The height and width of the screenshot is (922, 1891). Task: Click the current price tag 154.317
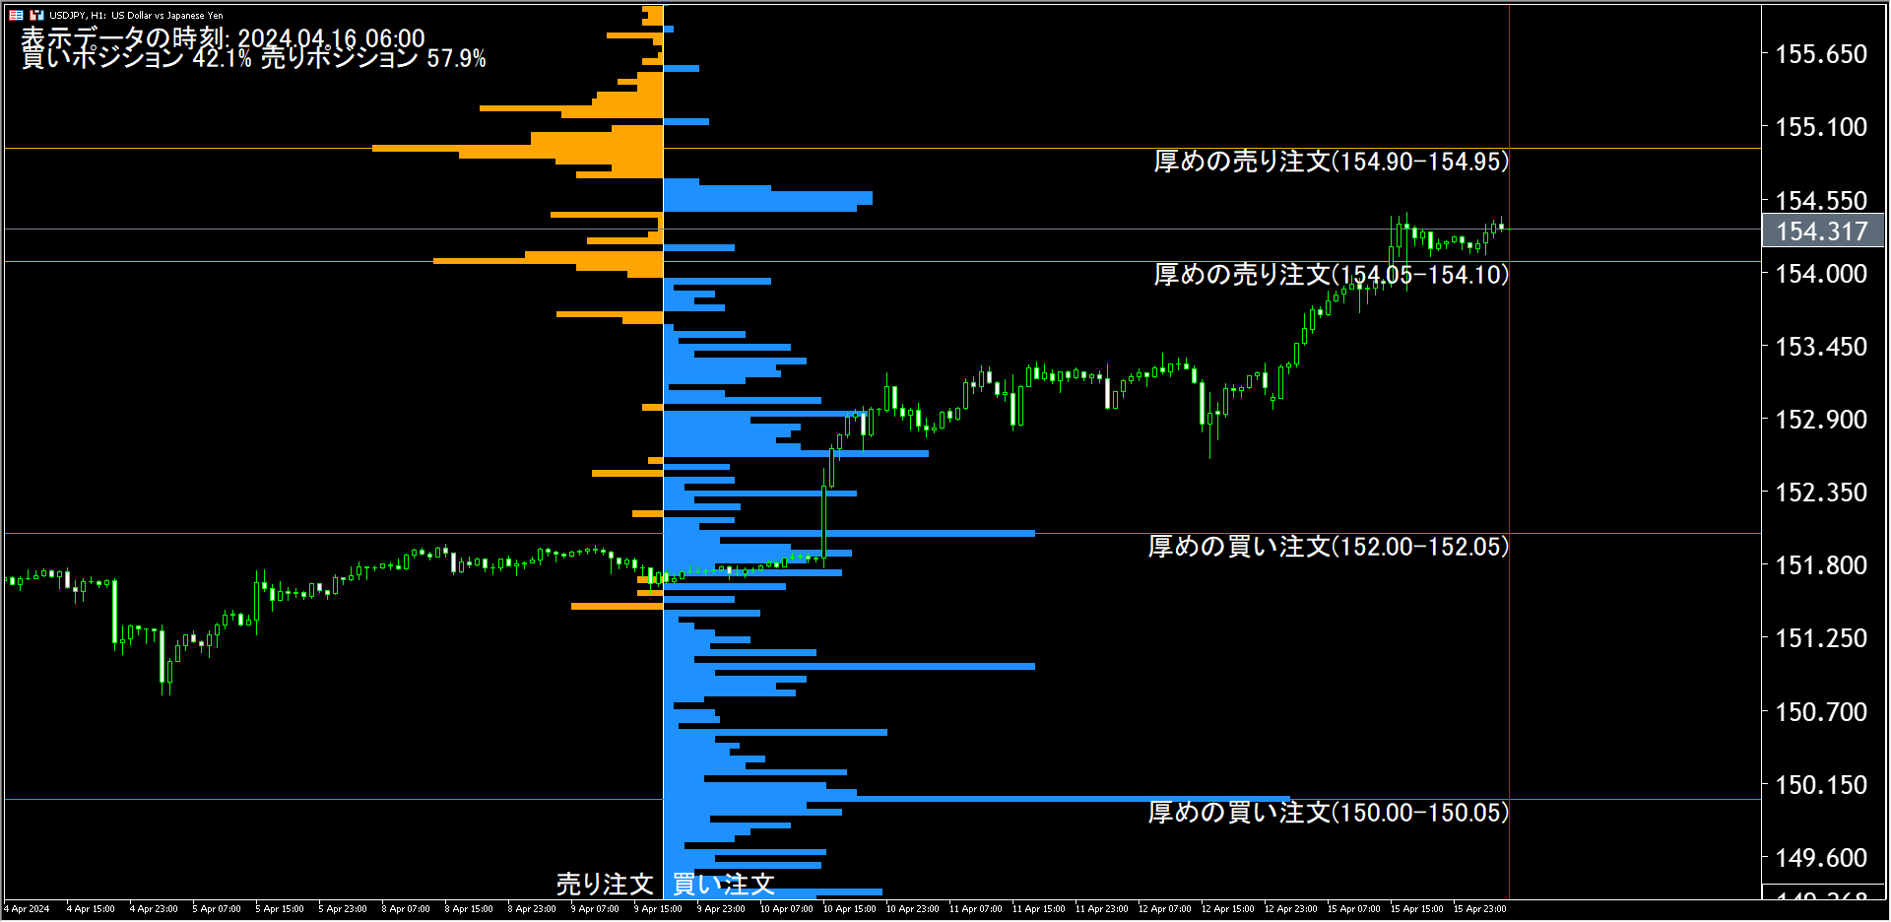click(1822, 231)
